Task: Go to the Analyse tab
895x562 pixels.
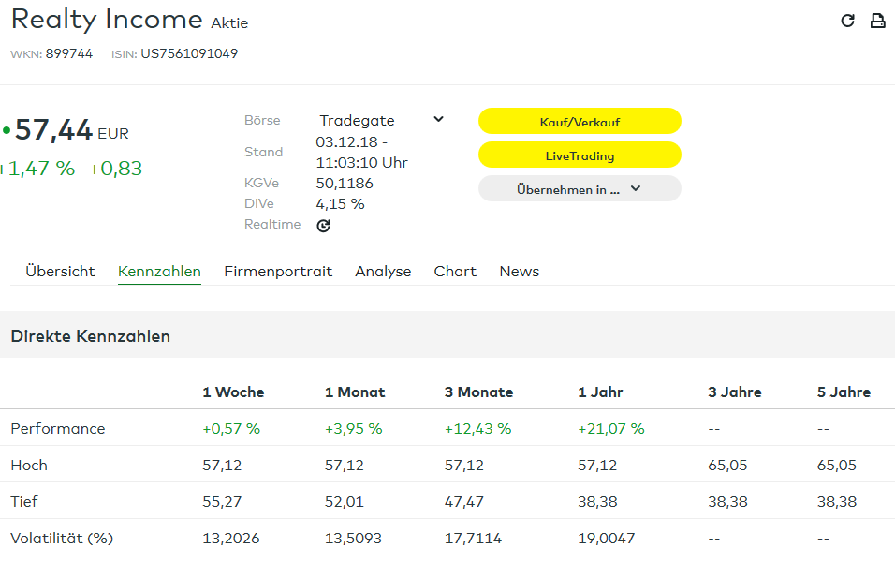Action: pyautogui.click(x=383, y=272)
